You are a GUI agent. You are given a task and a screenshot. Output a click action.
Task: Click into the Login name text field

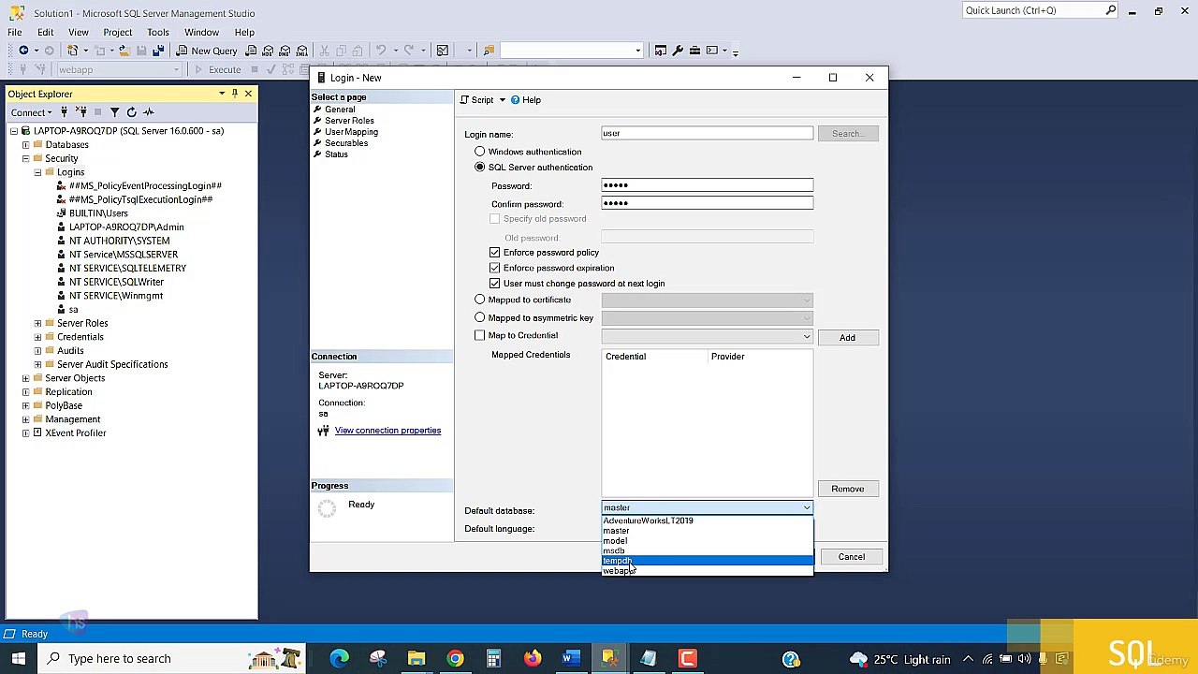click(708, 134)
